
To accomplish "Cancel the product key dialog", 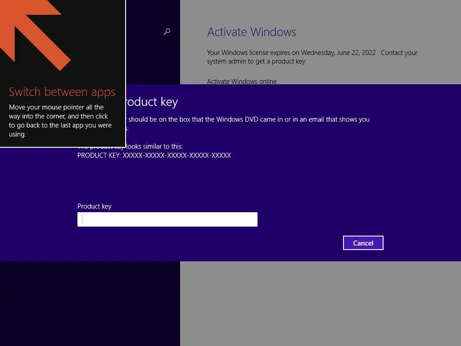I will point(363,243).
